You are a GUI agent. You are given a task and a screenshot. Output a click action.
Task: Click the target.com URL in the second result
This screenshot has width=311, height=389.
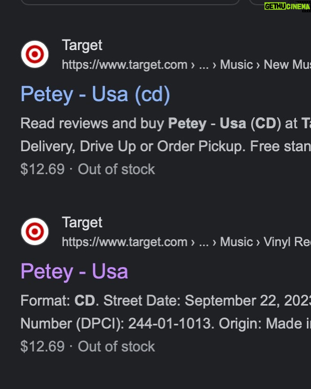(x=125, y=242)
